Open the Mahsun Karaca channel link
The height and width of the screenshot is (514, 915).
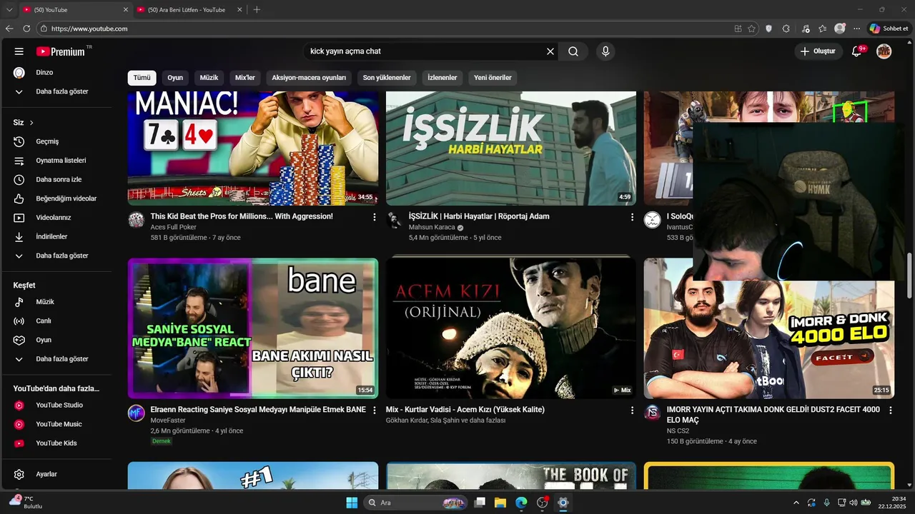point(432,227)
